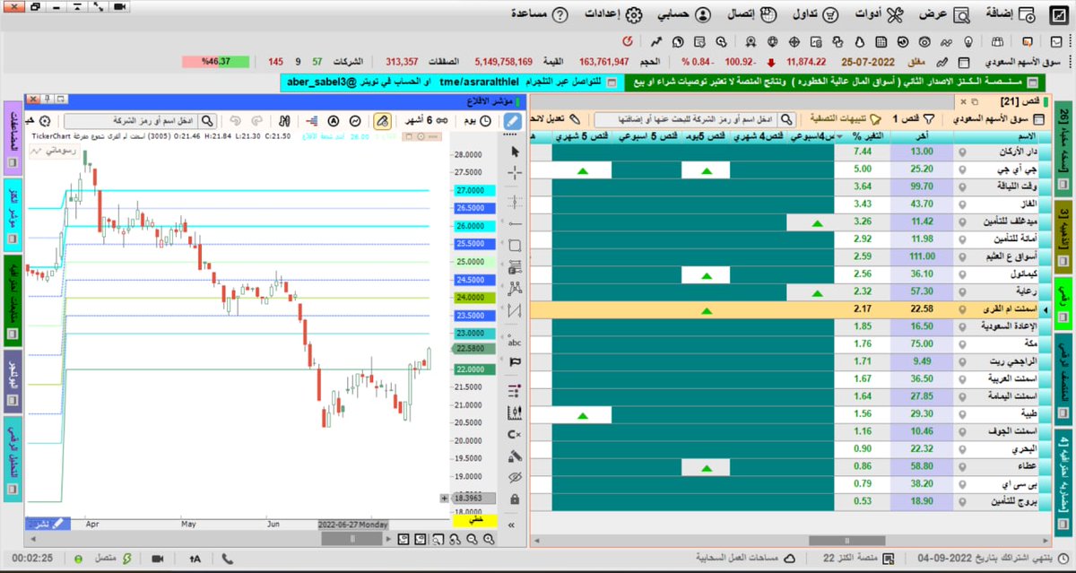This screenshot has width=1076, height=573.
Task: Choose the rectangle drawing tool
Action: click(x=515, y=245)
